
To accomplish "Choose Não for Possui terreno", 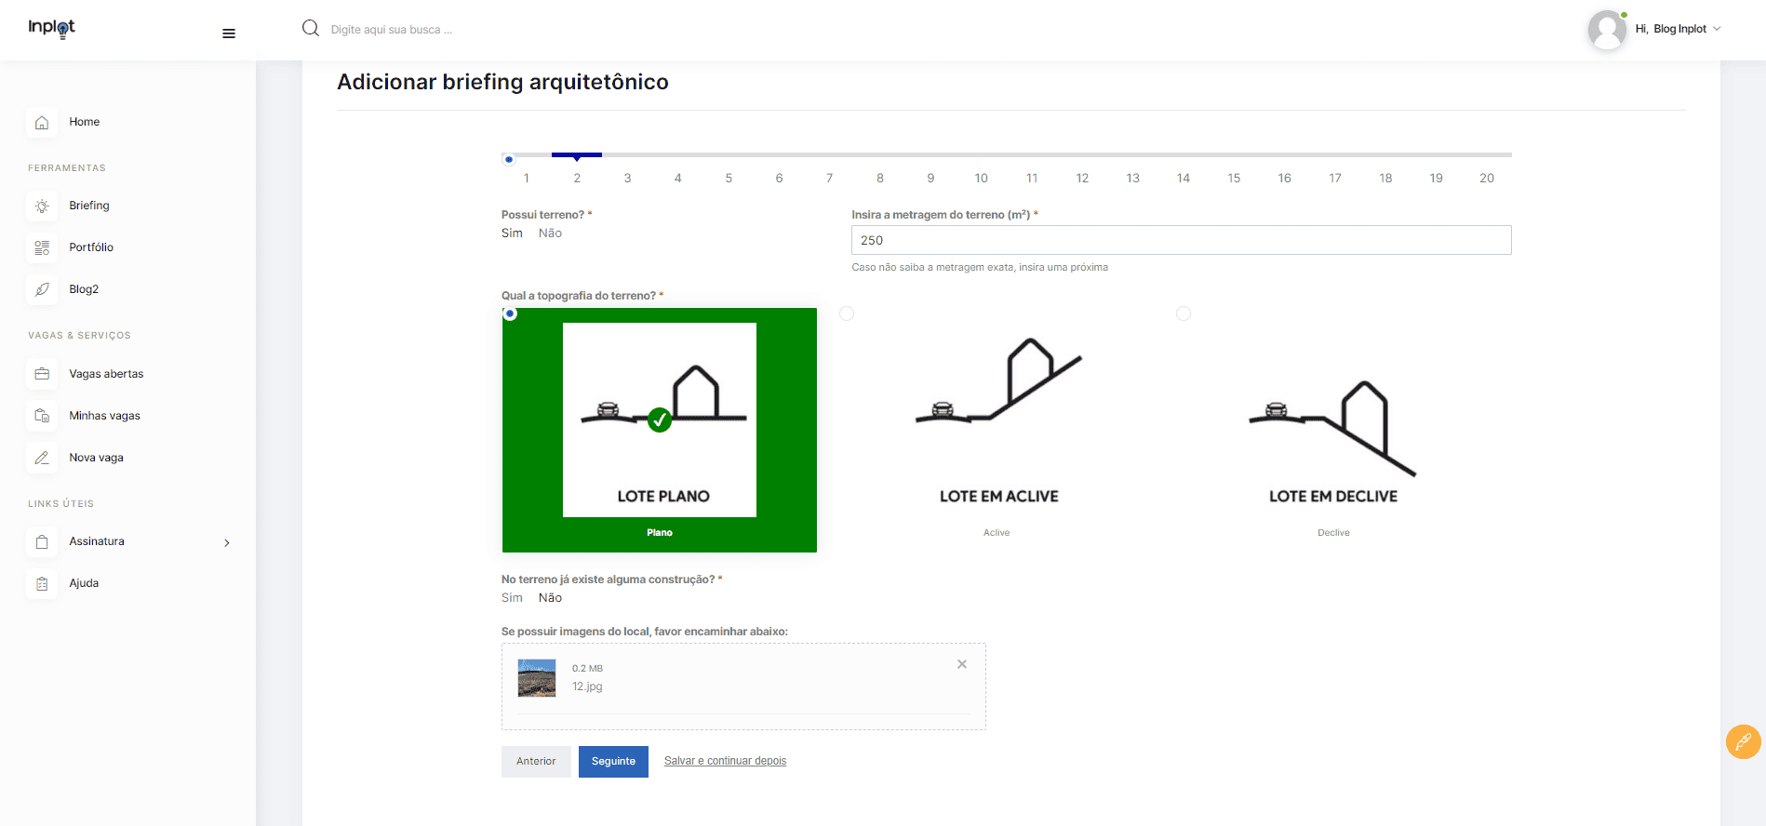I will coord(550,233).
